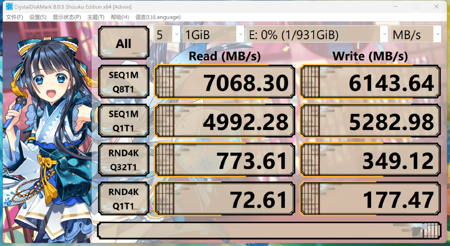Open the test count dropdown showing 5
The image size is (450, 246).
point(167,34)
